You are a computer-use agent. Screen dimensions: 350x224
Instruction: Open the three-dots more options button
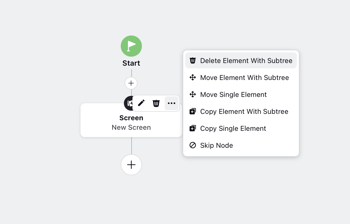[x=172, y=103]
